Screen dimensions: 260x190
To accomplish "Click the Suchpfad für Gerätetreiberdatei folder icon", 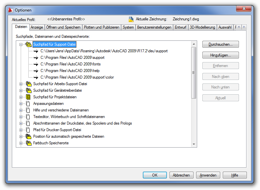I will pos(28,90).
